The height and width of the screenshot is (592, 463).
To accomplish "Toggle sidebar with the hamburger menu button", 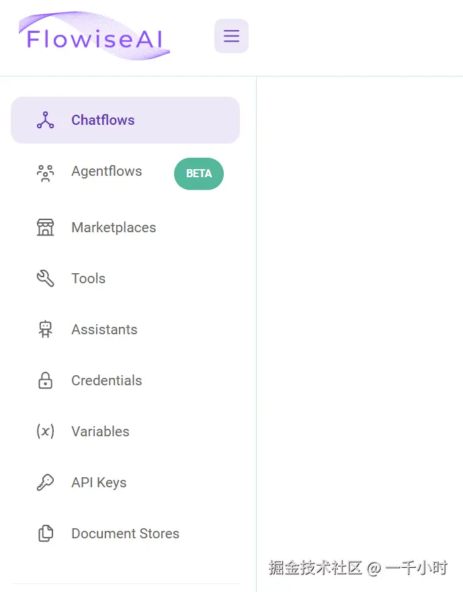I will pos(231,36).
